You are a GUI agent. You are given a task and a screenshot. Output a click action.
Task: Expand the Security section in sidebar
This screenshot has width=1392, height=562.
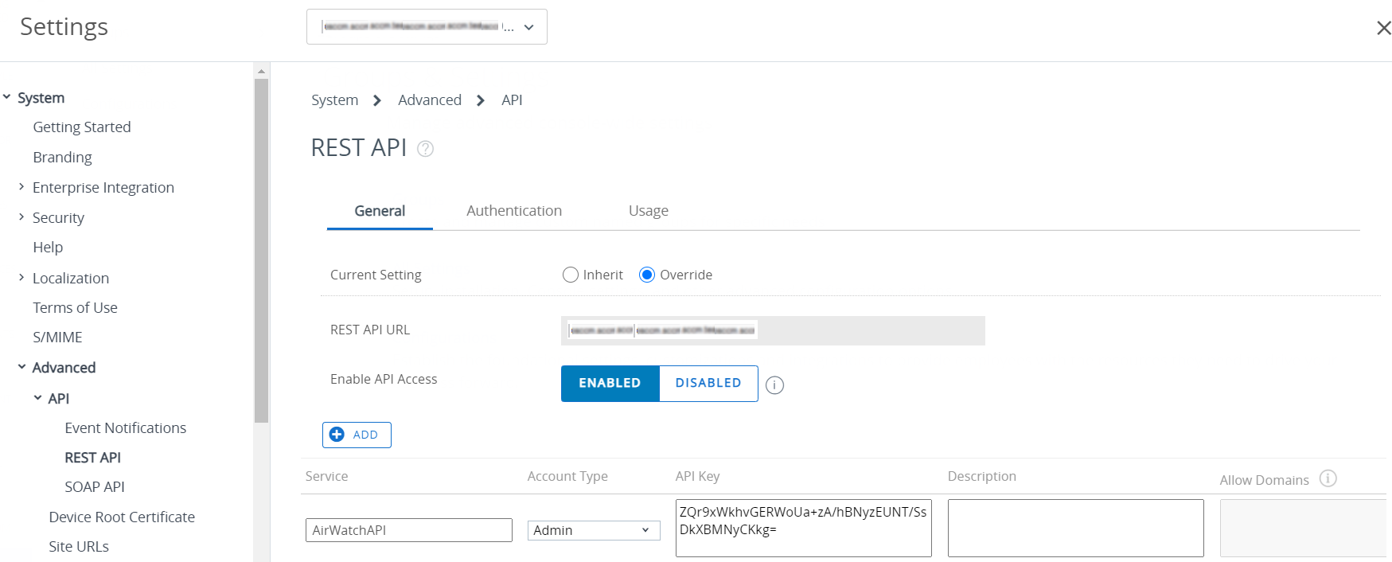click(21, 217)
